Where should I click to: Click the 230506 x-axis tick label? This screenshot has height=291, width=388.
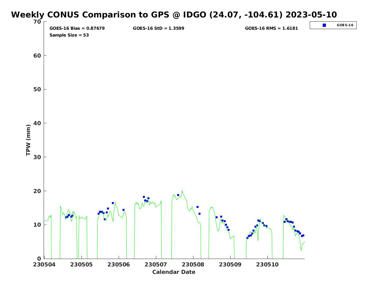tap(119, 264)
